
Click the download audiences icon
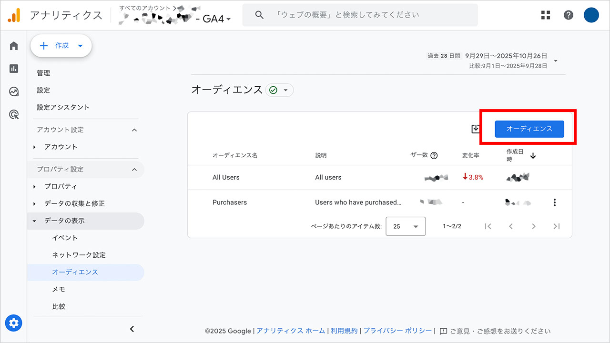coord(475,129)
